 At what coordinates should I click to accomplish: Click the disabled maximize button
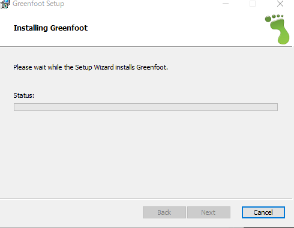(253, 4)
